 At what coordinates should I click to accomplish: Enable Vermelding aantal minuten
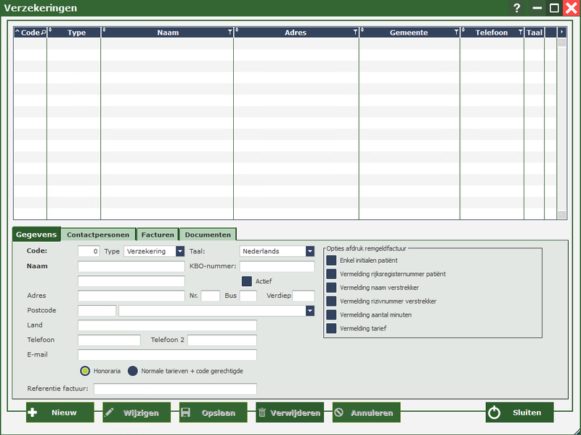[x=331, y=315]
